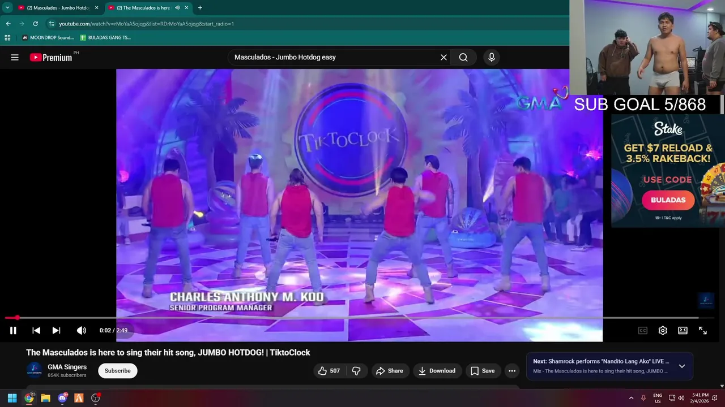Go forward in browser history
This screenshot has width=725, height=407.
point(22,24)
